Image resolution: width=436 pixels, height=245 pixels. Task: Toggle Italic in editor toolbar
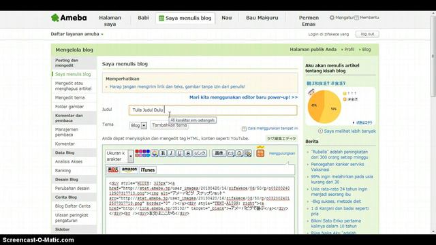point(171,153)
